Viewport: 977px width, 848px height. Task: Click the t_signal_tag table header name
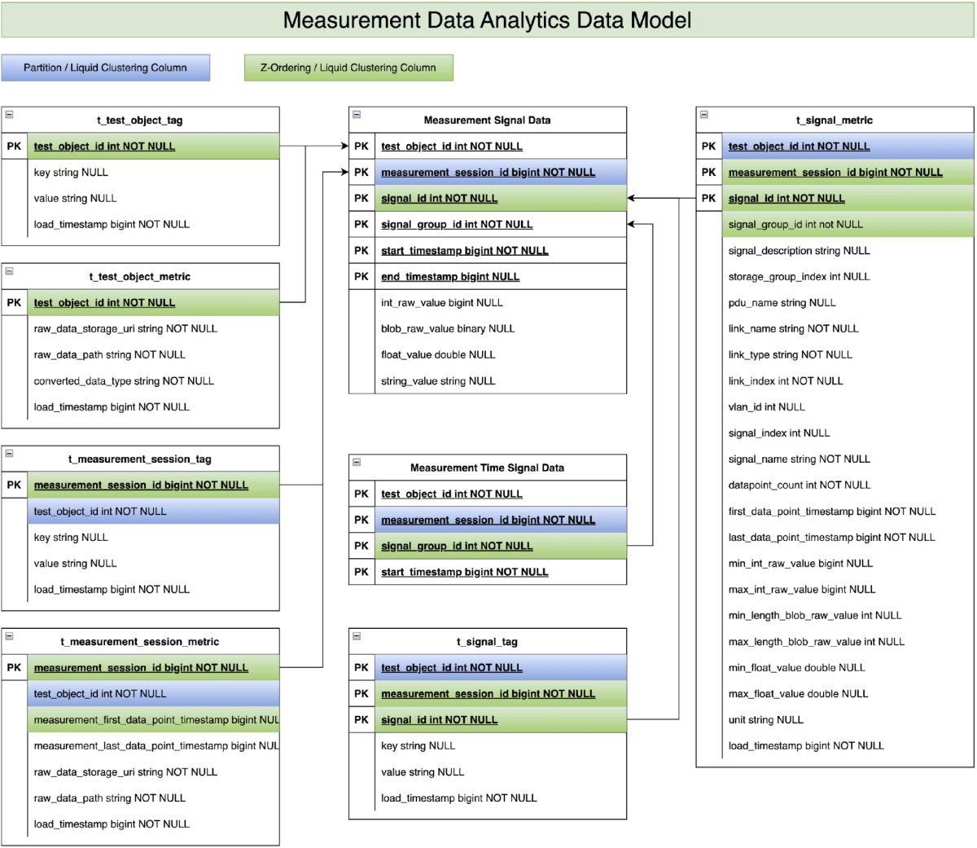pyautogui.click(x=487, y=642)
